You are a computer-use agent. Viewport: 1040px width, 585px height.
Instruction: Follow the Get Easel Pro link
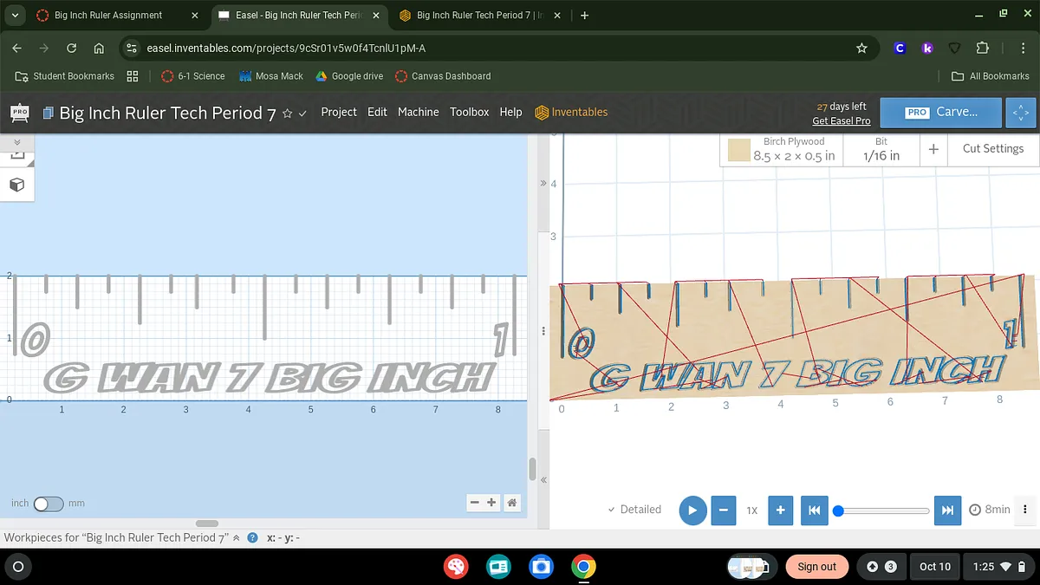pos(841,121)
